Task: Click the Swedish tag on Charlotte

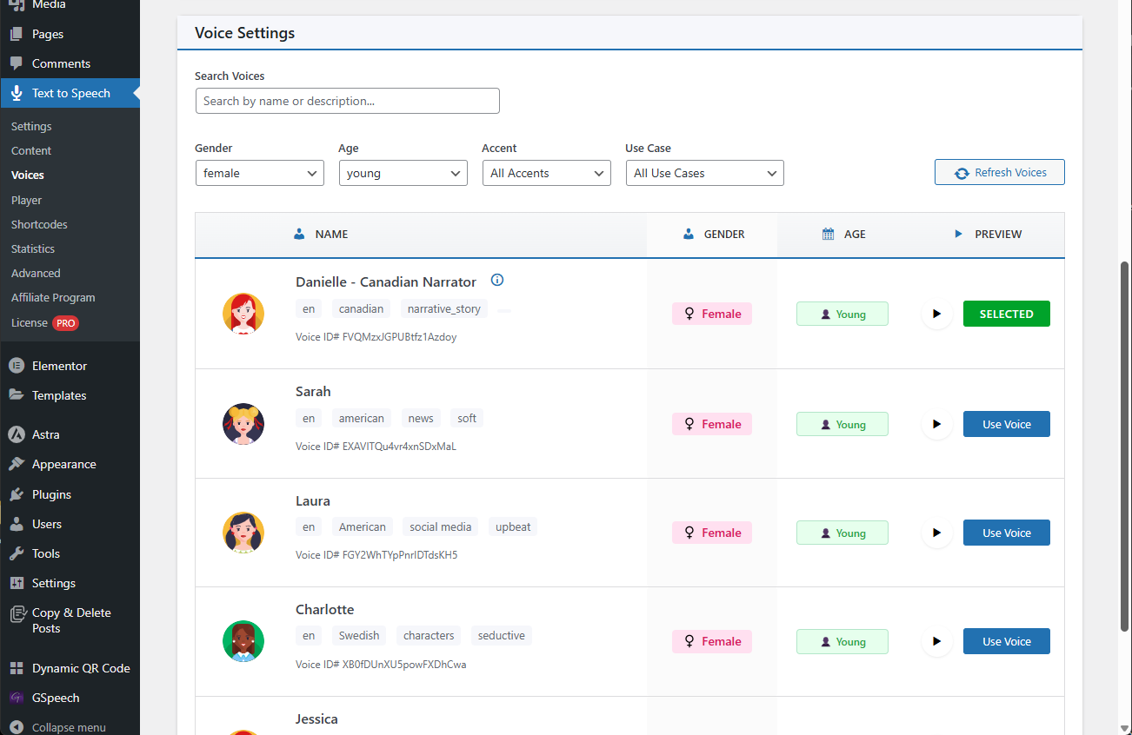Action: pyautogui.click(x=359, y=635)
